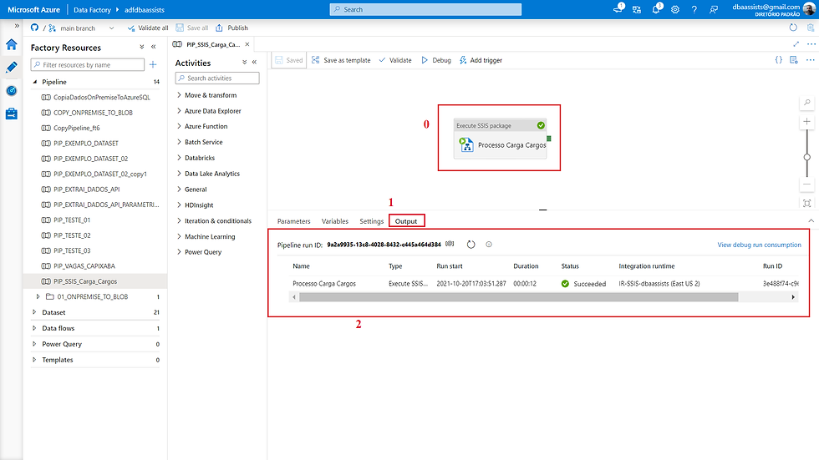Select the Output tab
Screen dimensions: 819x460
coord(406,221)
